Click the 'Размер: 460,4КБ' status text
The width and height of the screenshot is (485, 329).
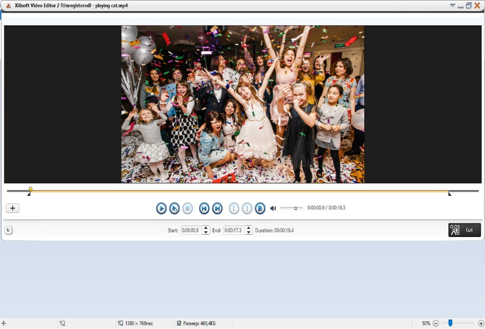[x=199, y=323]
